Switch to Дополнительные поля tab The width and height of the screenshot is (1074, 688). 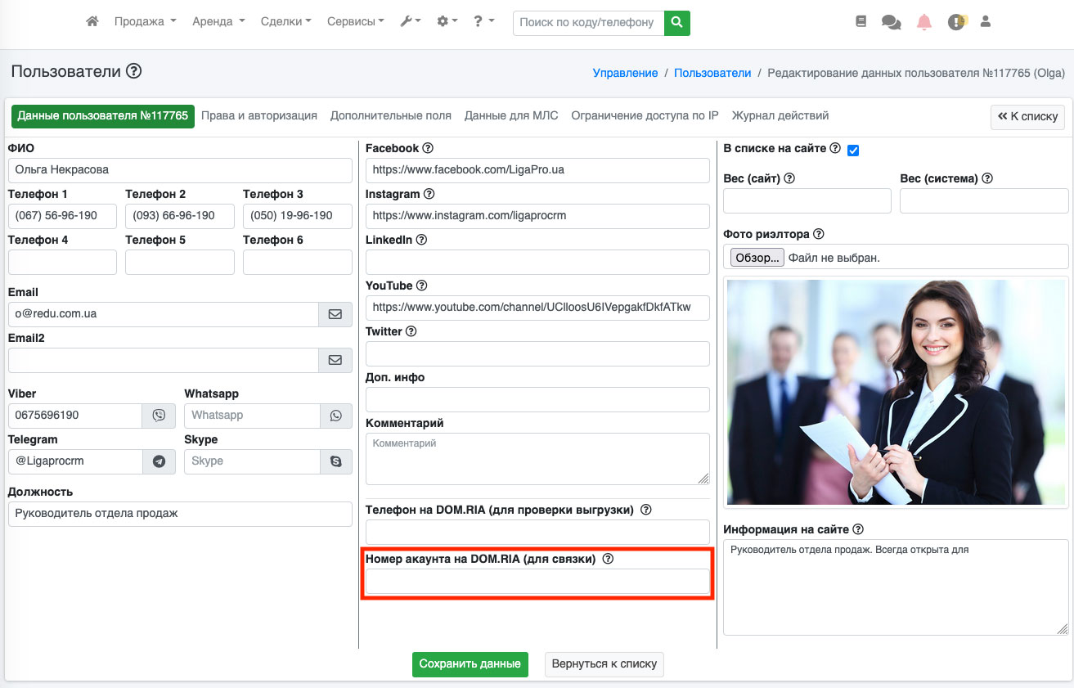(x=391, y=116)
